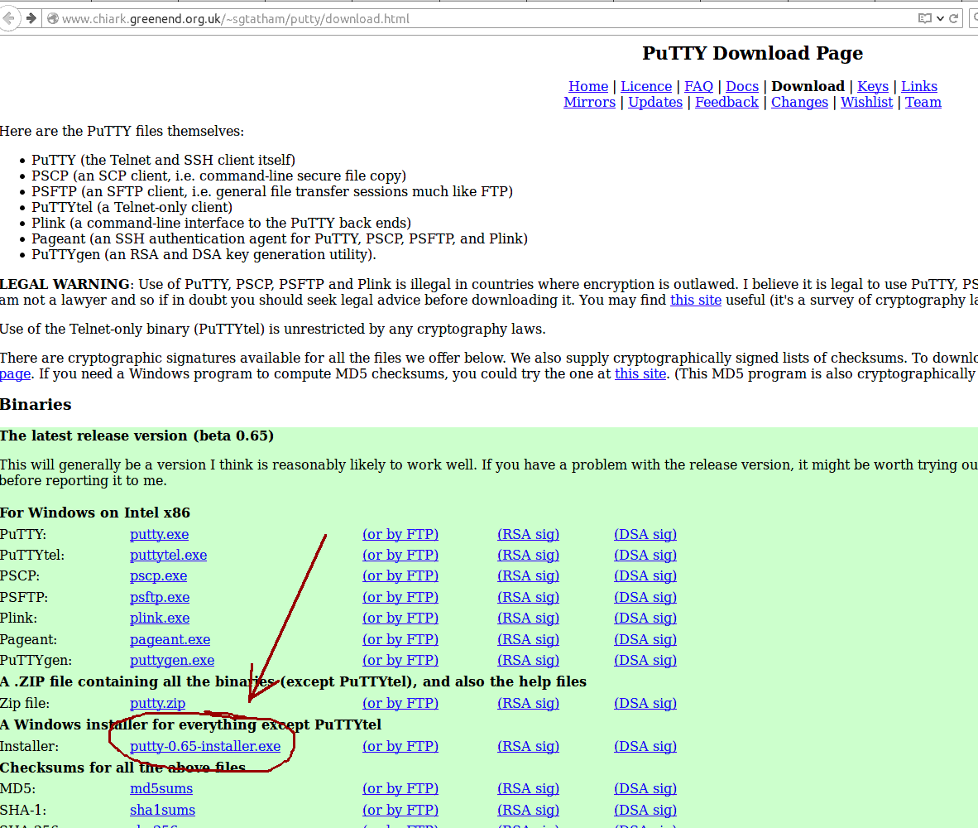Screen dimensions: 978x828
Task: Open the Home page link
Action: [x=587, y=86]
